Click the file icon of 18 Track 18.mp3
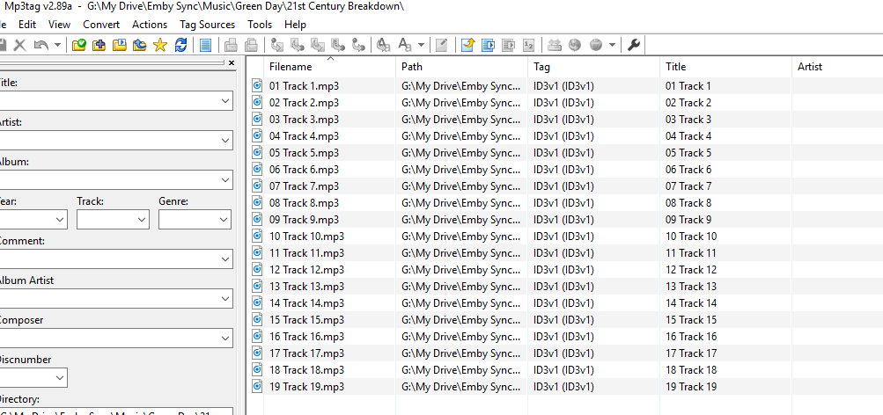The width and height of the screenshot is (883, 415). point(257,369)
